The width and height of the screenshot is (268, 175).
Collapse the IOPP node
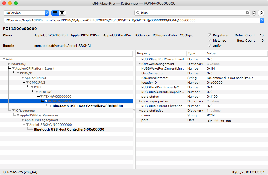click(32, 87)
